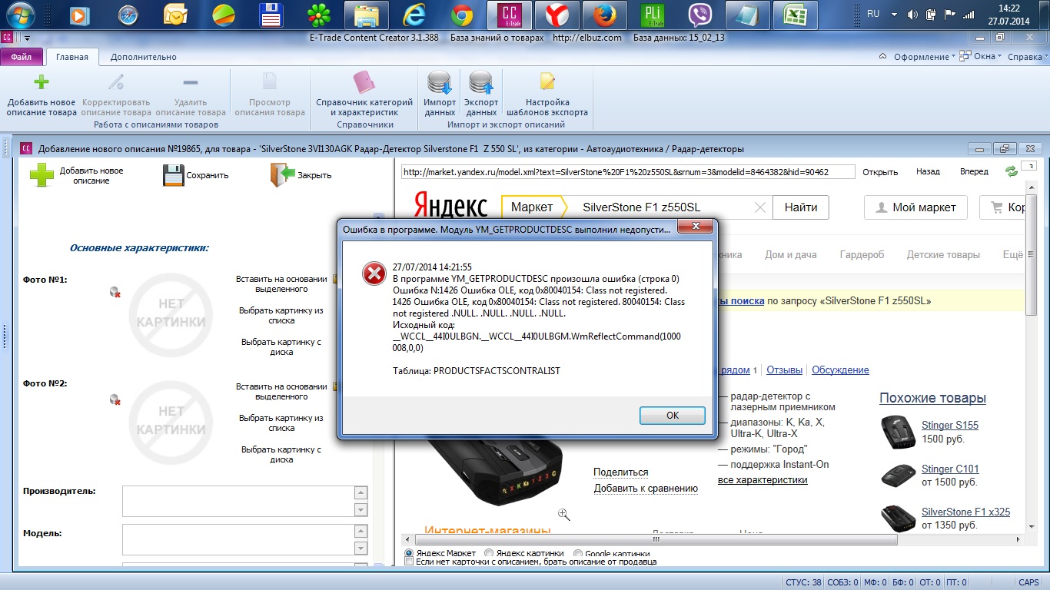The height and width of the screenshot is (590, 1050).
Task: Open 'SilverStone F1 x325' product link
Action: tap(965, 512)
